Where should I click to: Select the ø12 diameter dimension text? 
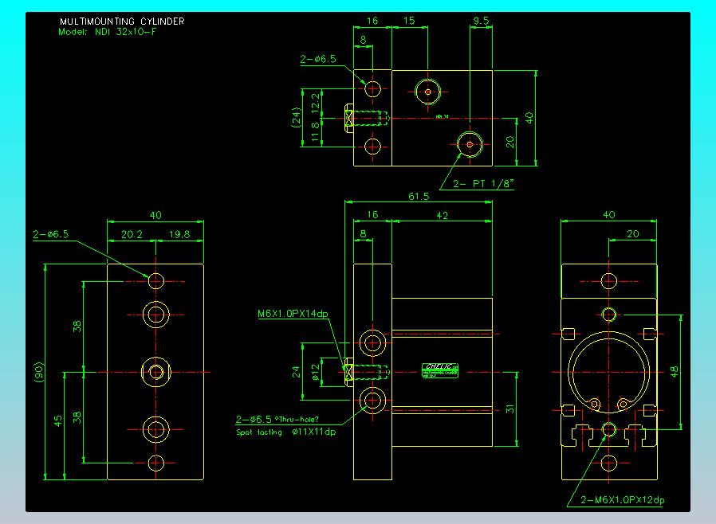click(x=314, y=372)
